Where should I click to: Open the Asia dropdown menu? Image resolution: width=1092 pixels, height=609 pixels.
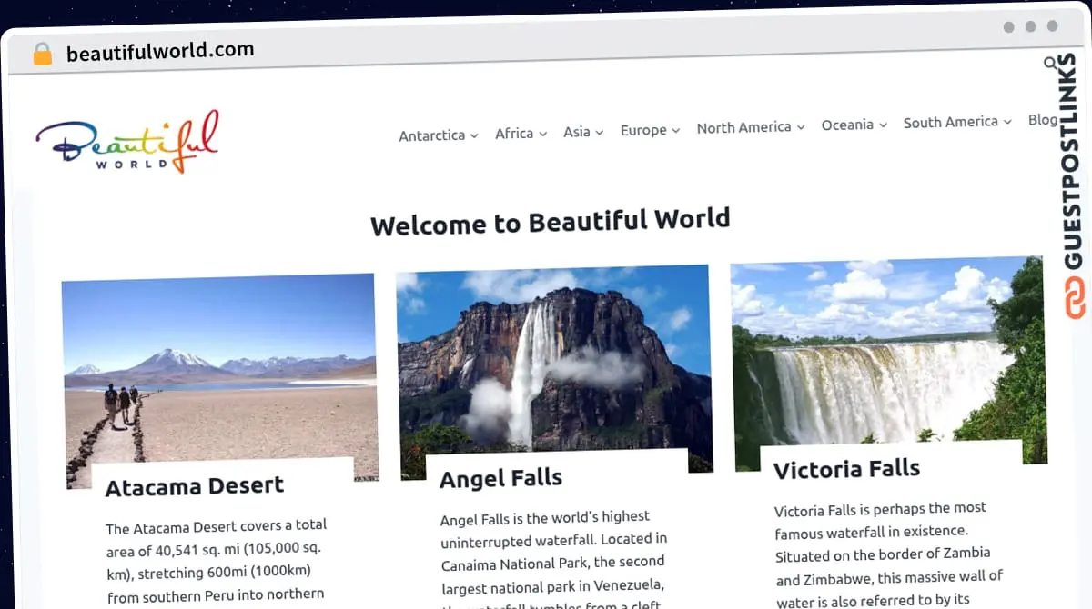point(583,132)
